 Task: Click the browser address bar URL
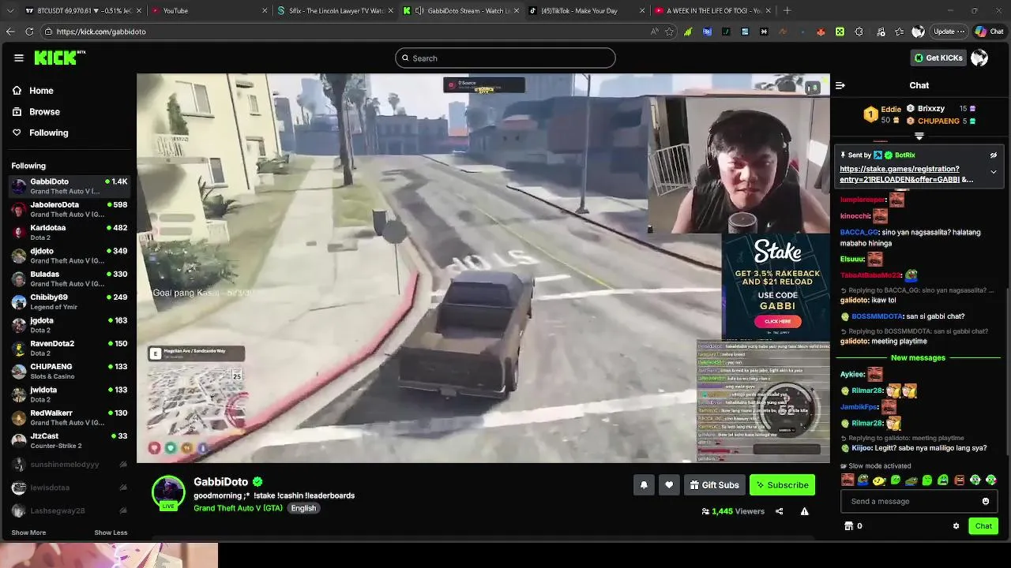101,32
